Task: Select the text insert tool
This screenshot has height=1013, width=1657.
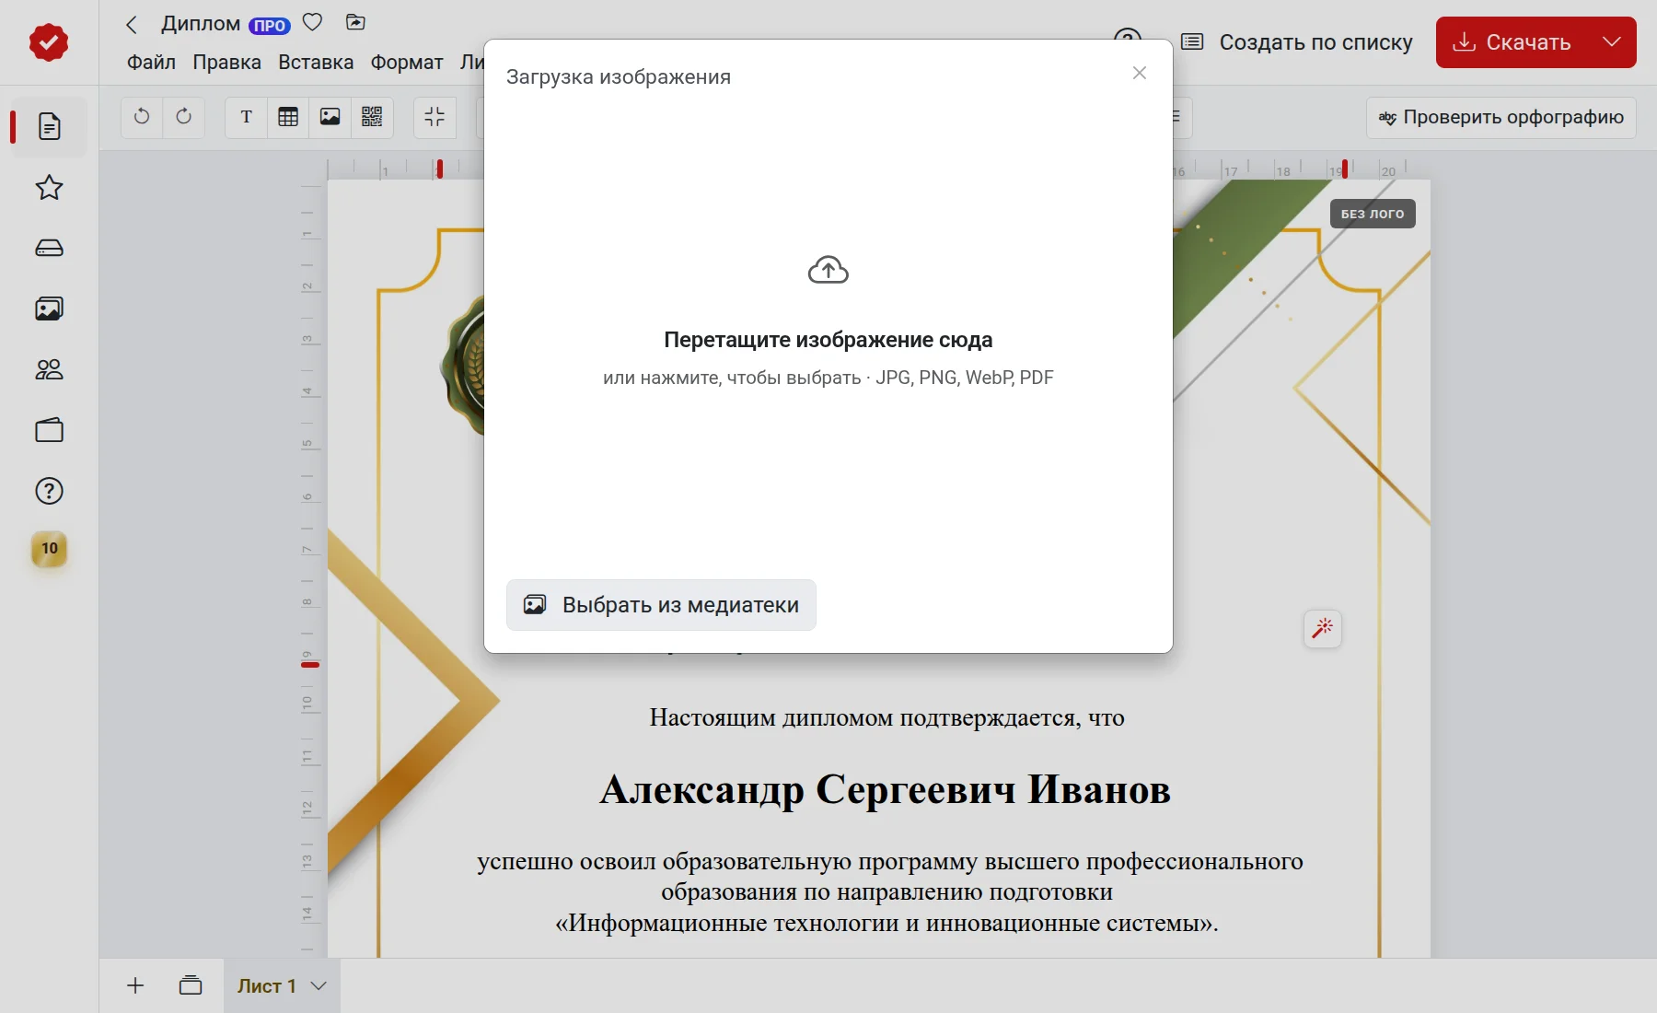Action: coord(247,117)
